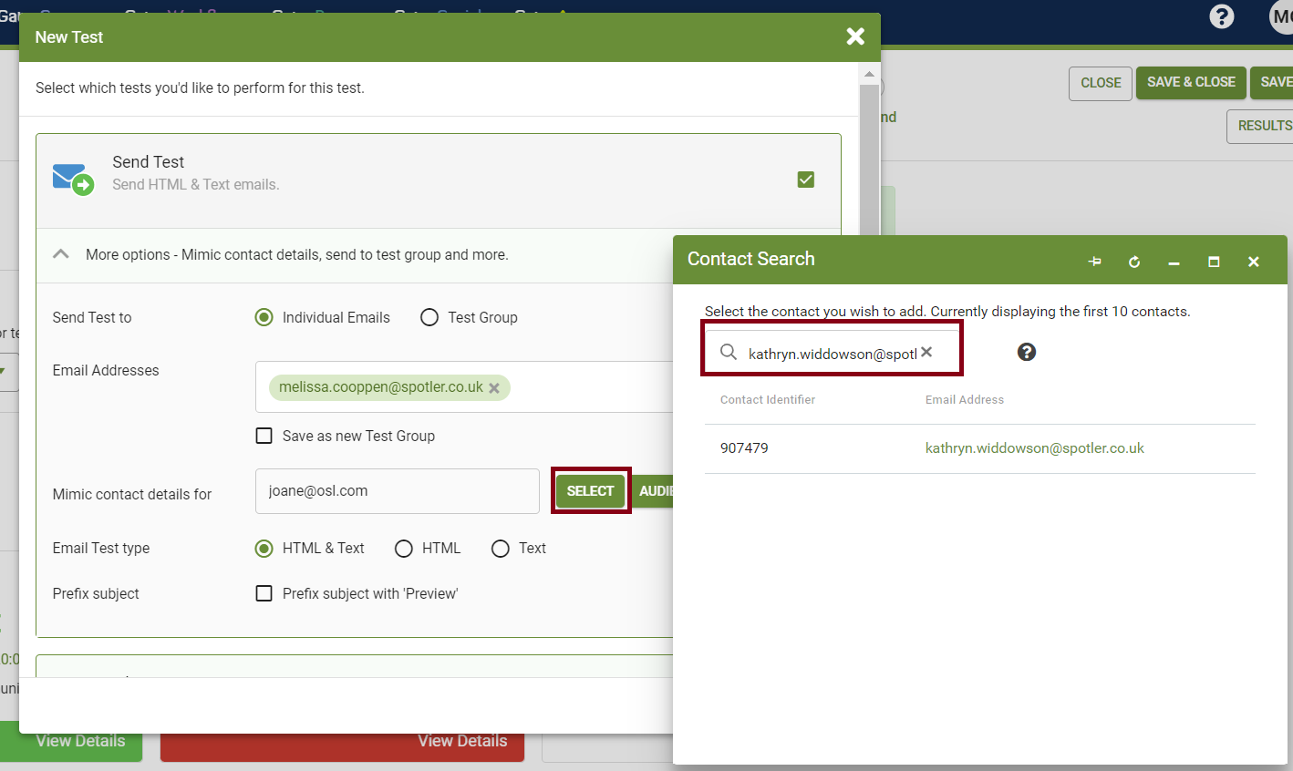The width and height of the screenshot is (1293, 771).
Task: Tick Prefix subject with 'Preview' checkbox
Action: coord(264,593)
